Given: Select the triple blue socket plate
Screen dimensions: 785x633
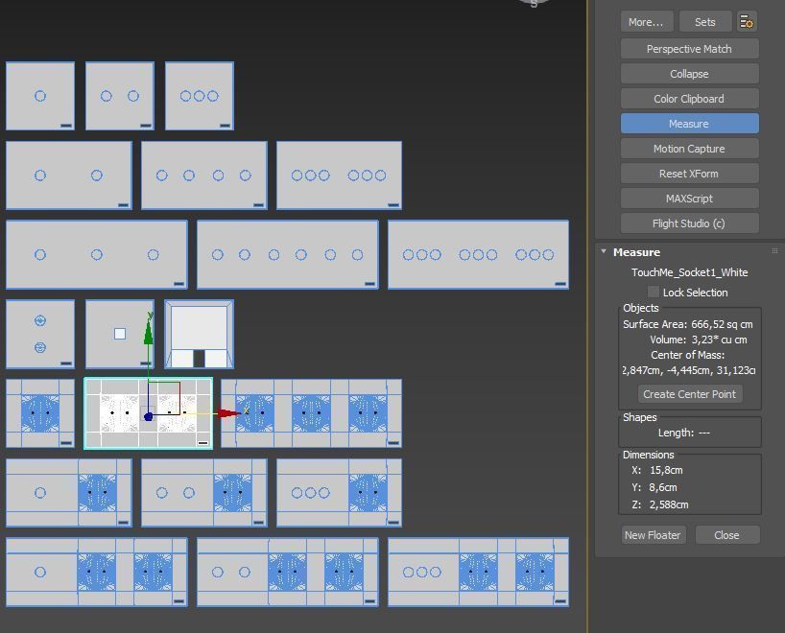Looking at the screenshot, I should click(x=311, y=413).
